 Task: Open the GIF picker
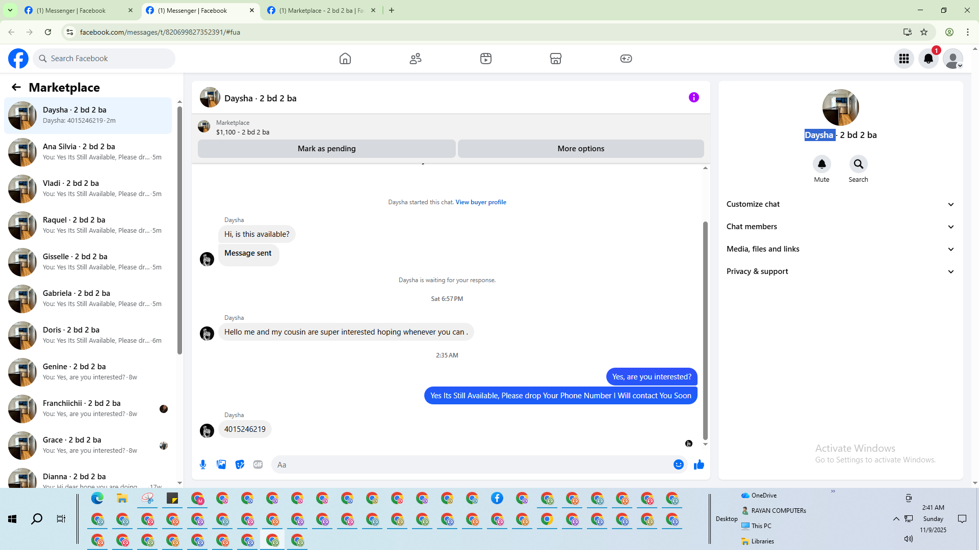click(x=258, y=464)
